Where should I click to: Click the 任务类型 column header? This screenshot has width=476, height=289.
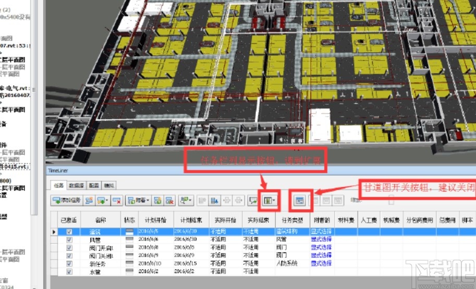(292, 220)
